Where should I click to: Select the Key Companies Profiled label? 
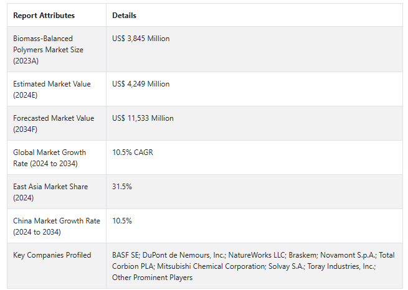point(52,255)
